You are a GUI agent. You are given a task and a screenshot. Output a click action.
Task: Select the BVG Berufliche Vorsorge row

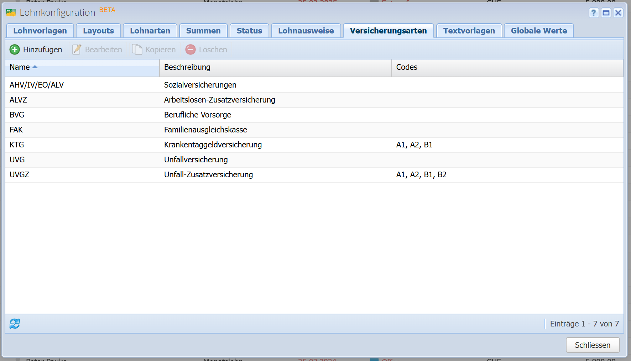point(198,115)
